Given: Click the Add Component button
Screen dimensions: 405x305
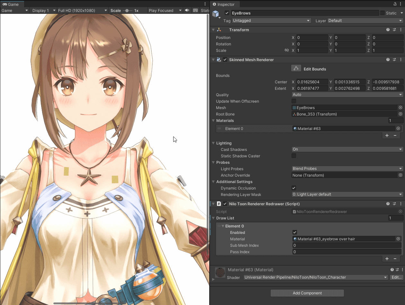Looking at the screenshot, I should coord(307,293).
